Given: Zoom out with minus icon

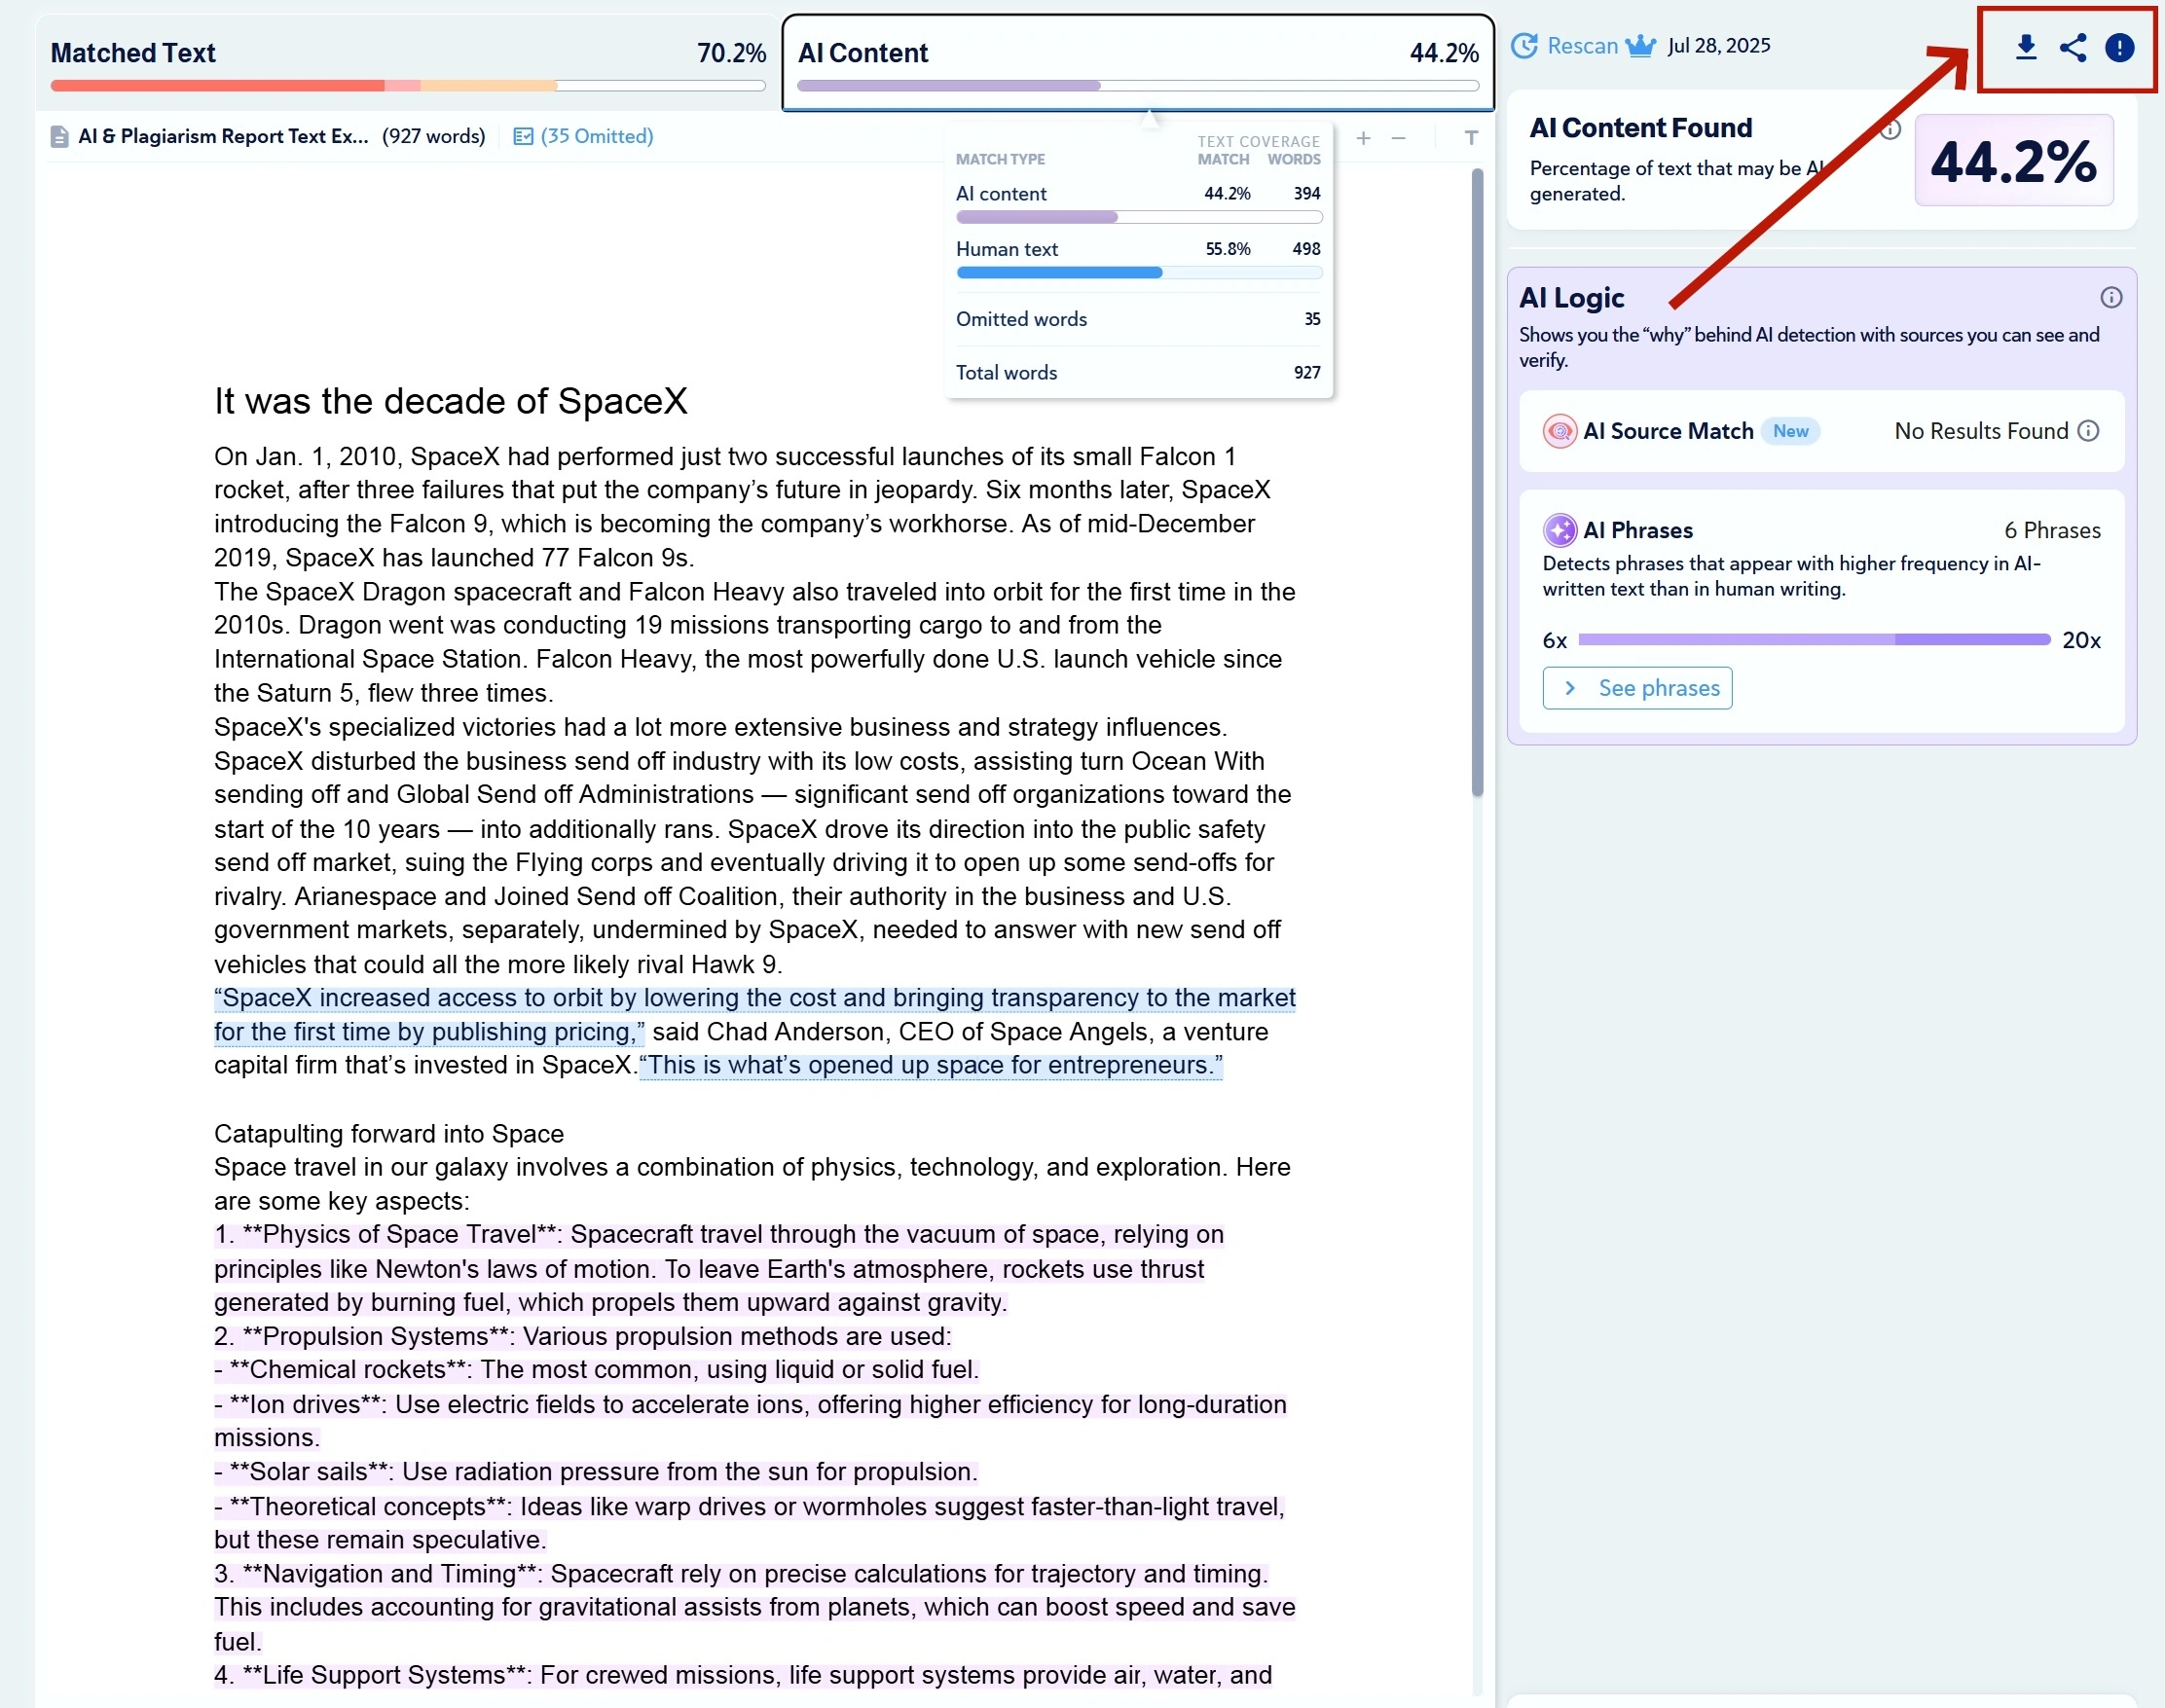Looking at the screenshot, I should click(x=1398, y=138).
